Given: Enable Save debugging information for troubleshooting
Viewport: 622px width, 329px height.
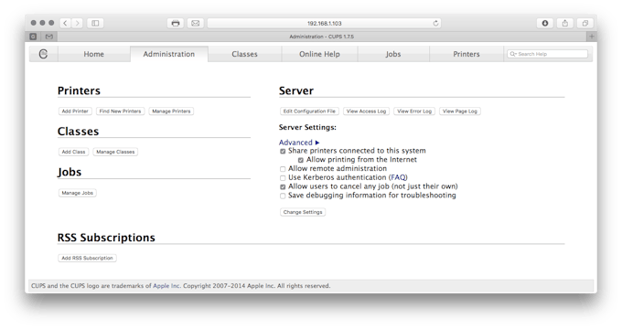Looking at the screenshot, I should point(283,196).
